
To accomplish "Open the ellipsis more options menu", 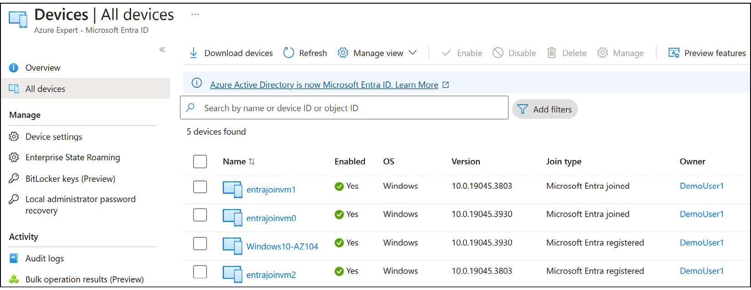I will (x=195, y=14).
